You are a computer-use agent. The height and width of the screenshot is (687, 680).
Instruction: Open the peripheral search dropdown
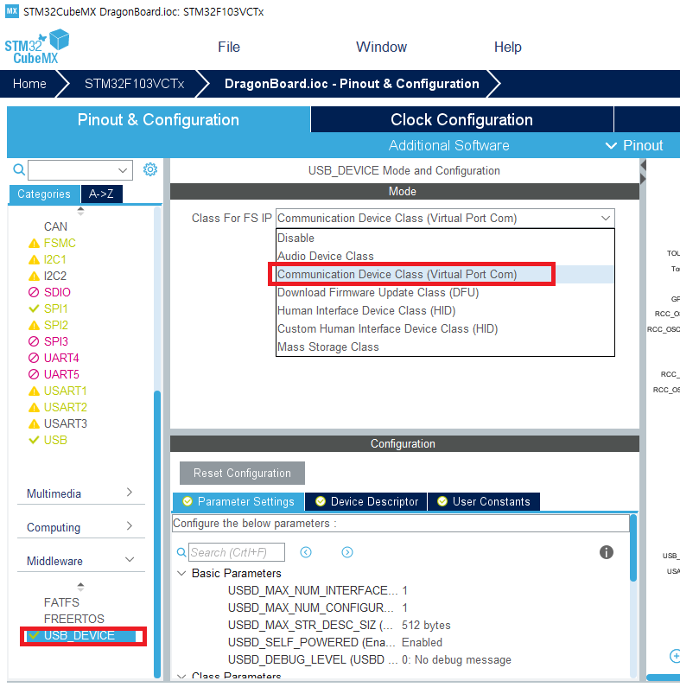tap(123, 170)
